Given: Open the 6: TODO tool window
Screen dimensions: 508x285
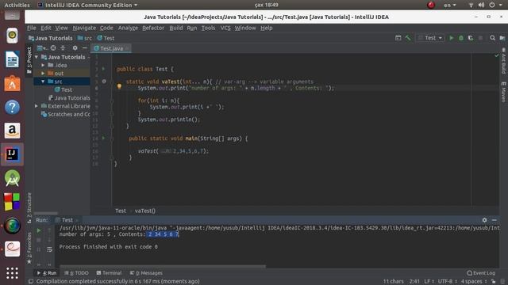Looking at the screenshot, I should [76, 273].
